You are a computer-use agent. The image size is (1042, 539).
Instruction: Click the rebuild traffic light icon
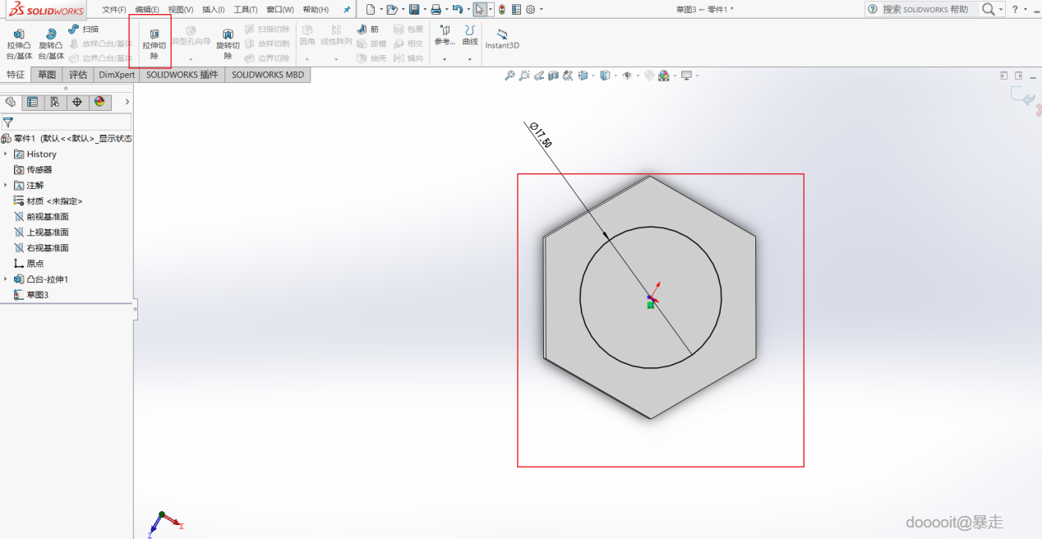[x=501, y=10]
